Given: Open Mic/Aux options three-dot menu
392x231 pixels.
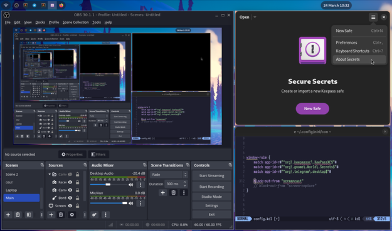Looking at the screenshot, I should (x=140, y=203).
